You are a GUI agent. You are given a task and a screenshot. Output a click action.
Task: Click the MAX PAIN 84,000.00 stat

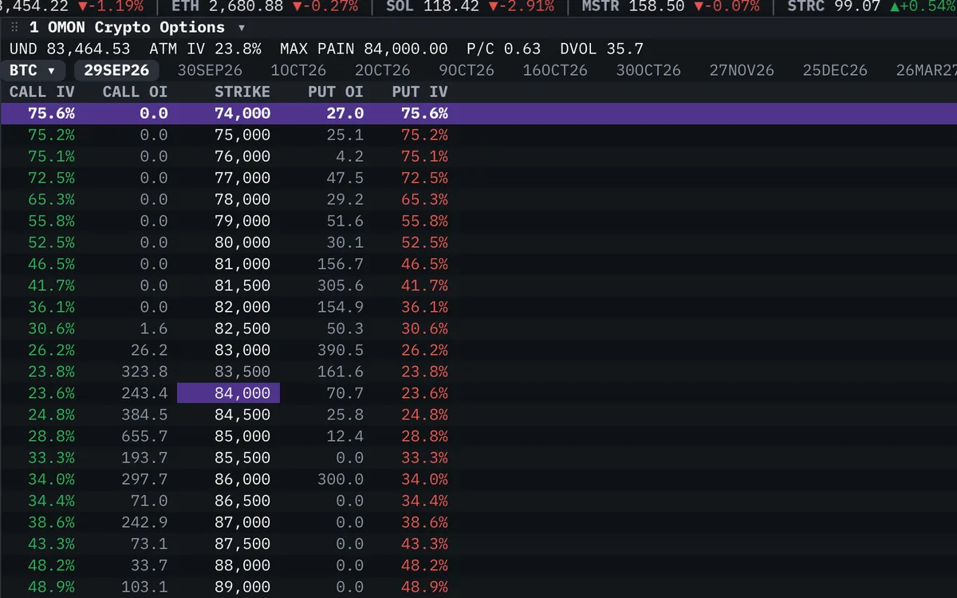(x=364, y=49)
